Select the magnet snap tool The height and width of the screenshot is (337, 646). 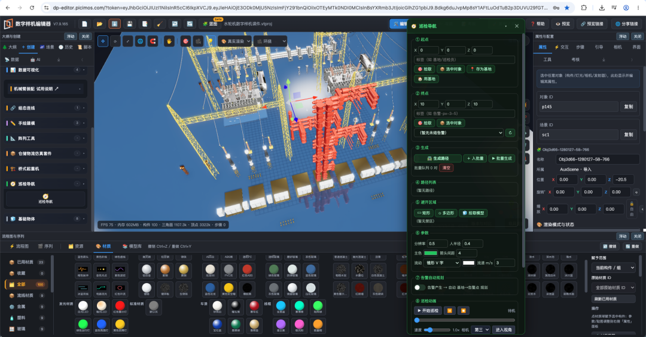tap(153, 41)
